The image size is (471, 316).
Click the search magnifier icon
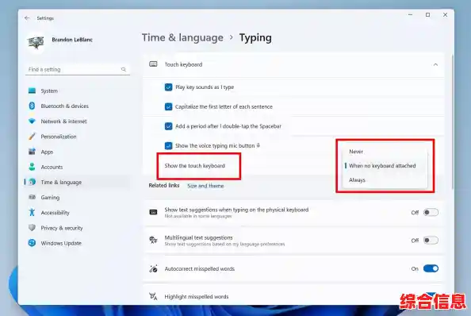(124, 69)
